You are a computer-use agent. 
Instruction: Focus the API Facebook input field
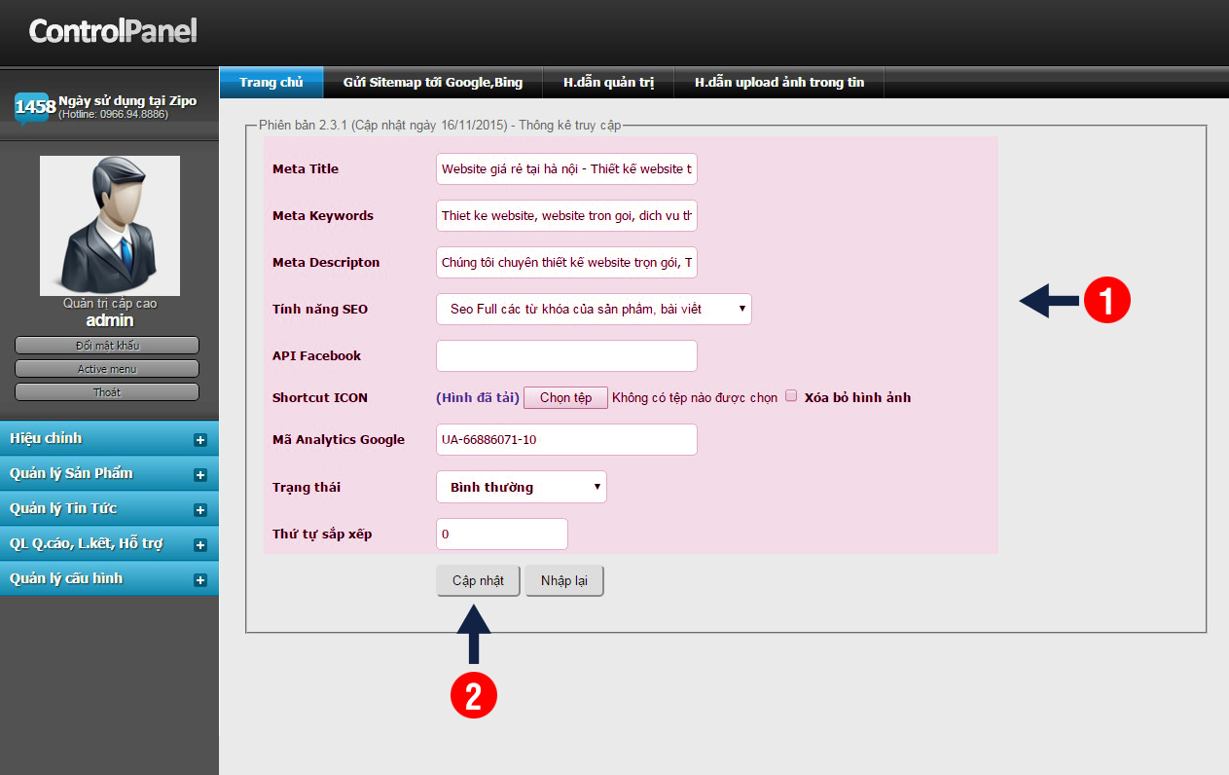(567, 355)
